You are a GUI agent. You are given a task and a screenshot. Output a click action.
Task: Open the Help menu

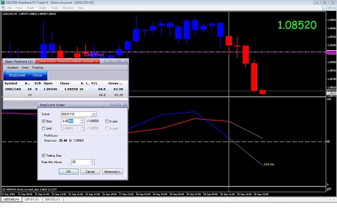[x=80, y=8]
